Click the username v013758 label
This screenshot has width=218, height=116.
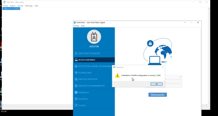tap(94, 46)
